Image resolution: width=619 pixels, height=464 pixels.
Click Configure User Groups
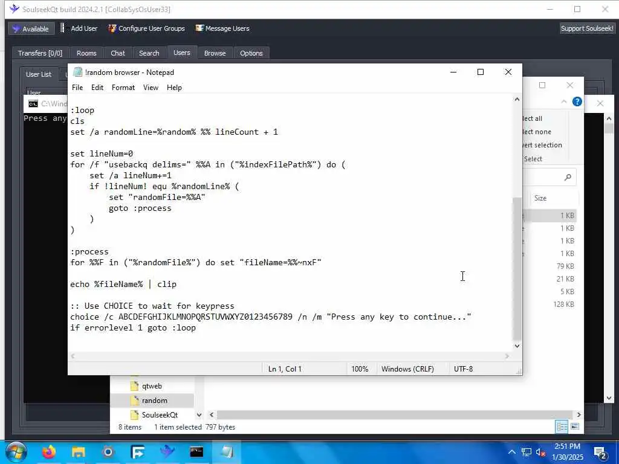pyautogui.click(x=146, y=28)
